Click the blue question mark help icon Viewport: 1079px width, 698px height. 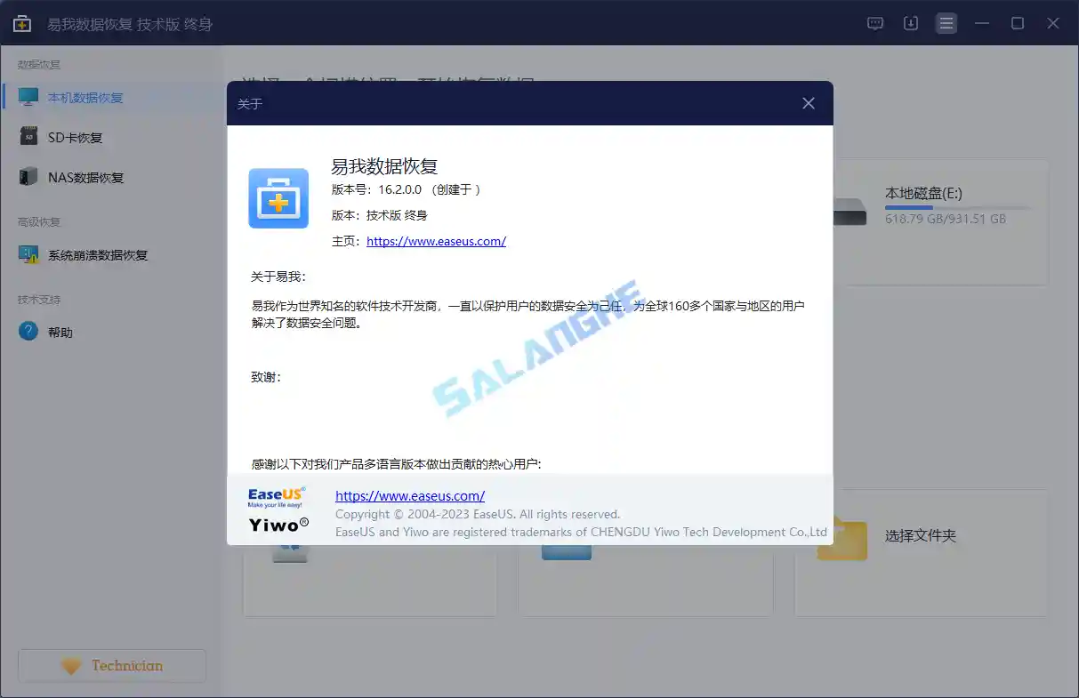[29, 332]
